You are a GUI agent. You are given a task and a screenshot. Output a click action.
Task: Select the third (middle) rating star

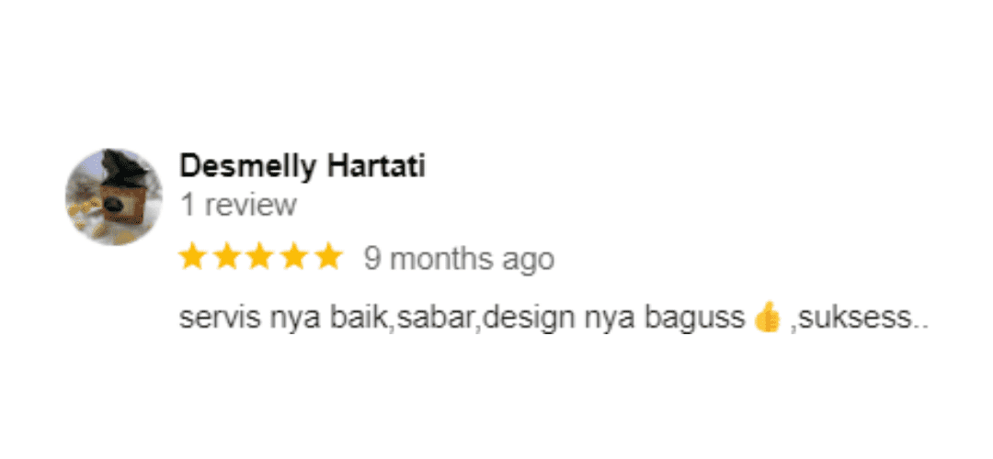260,258
